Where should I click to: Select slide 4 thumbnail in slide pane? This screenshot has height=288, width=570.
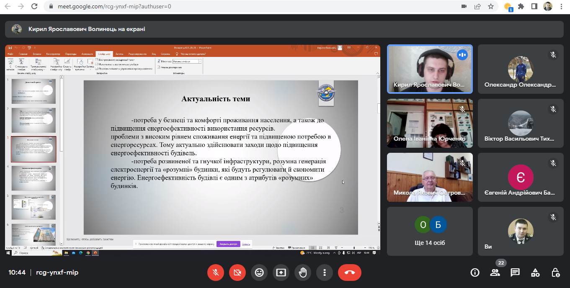[33, 178]
